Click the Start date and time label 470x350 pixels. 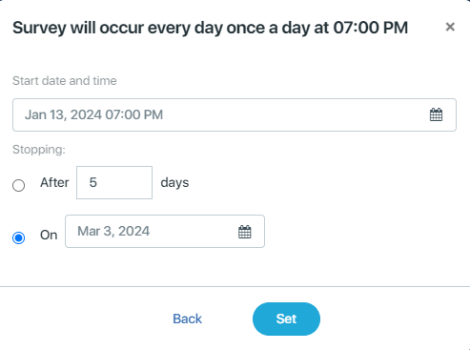click(x=65, y=81)
